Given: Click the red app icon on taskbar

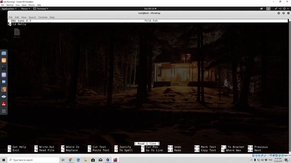Looking at the screenshot, I should (x=115, y=160).
